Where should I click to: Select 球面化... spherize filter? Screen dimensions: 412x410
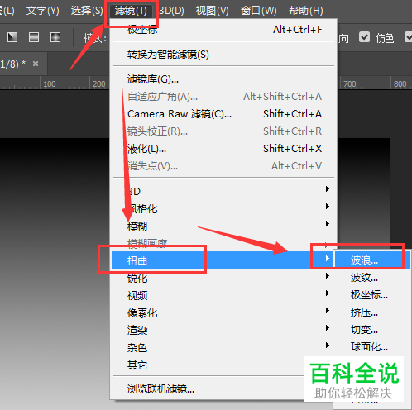[x=372, y=347]
